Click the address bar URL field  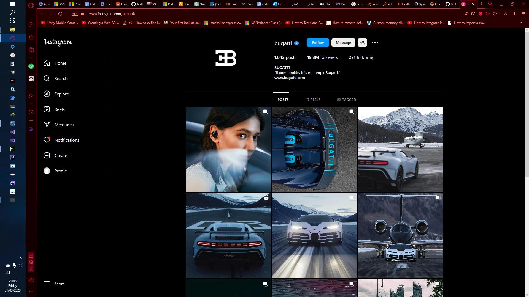tap(273, 14)
